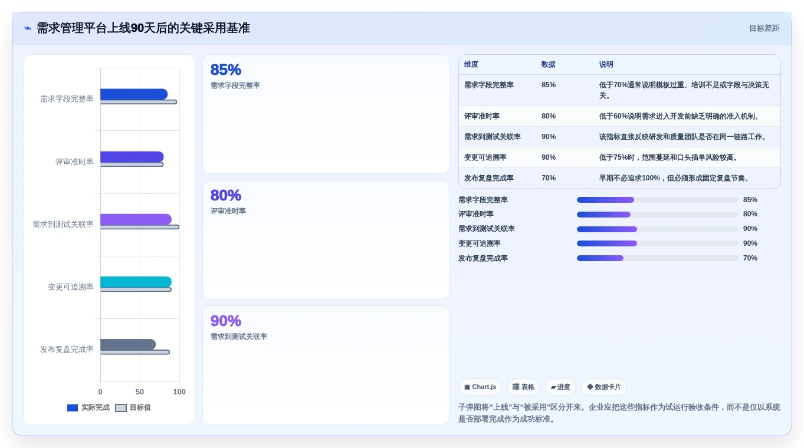Click the 目标差距 label in header

(x=764, y=28)
